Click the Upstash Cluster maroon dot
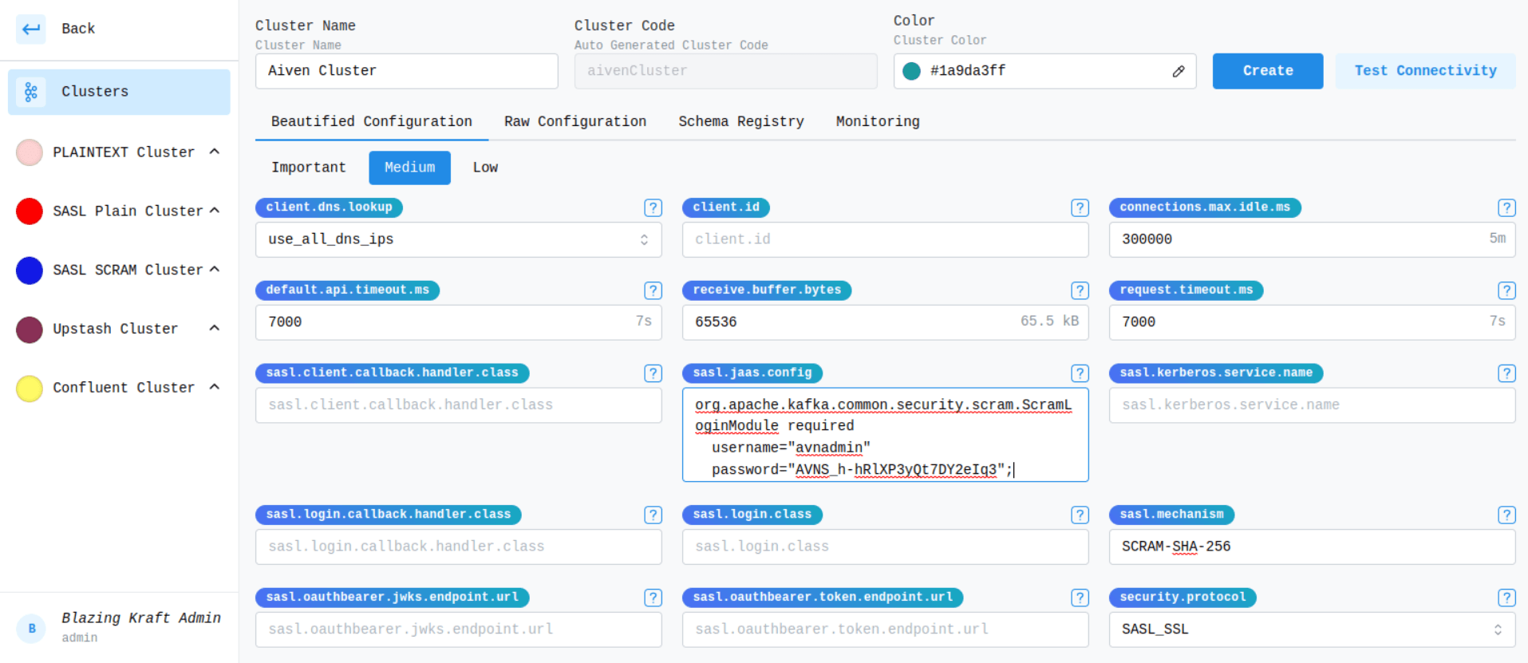Viewport: 1528px width, 663px height. click(x=30, y=329)
